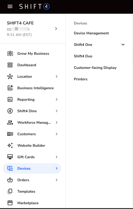Select the Orders menu item

(x=32, y=180)
